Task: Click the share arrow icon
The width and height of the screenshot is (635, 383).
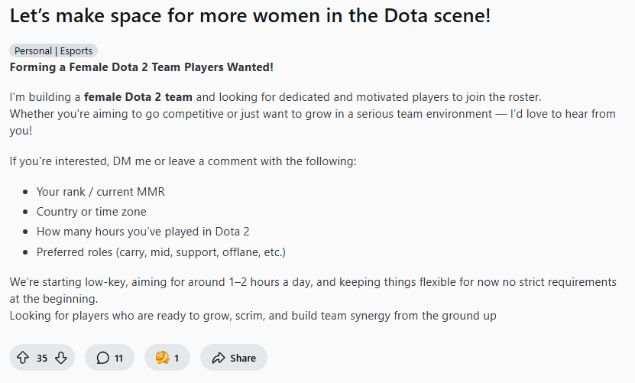Action: pyautogui.click(x=219, y=358)
